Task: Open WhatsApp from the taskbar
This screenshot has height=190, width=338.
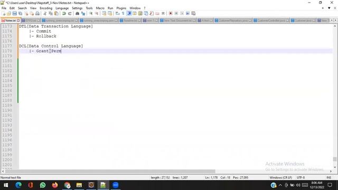Action: [43, 185]
